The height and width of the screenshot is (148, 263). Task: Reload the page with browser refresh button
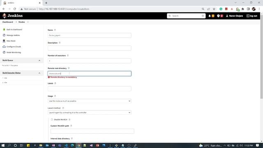(15, 9)
